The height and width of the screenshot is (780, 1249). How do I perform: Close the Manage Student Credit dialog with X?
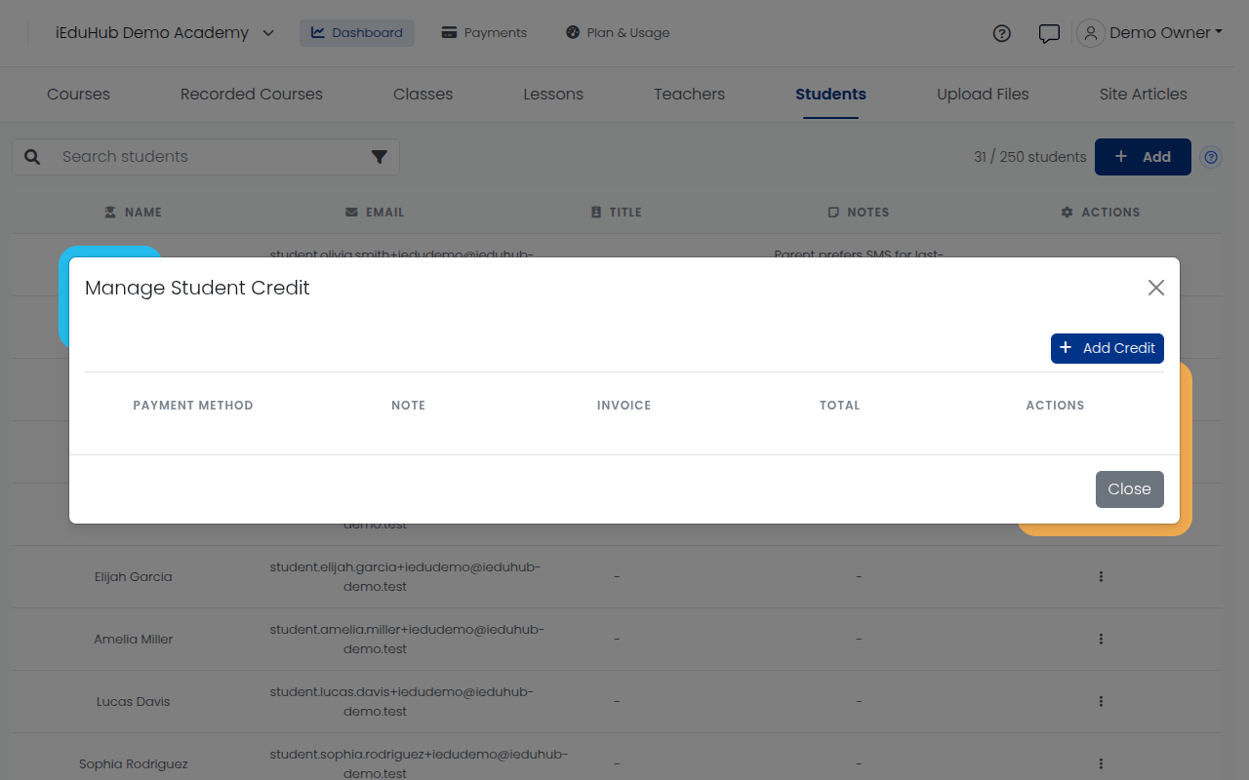[x=1156, y=288]
